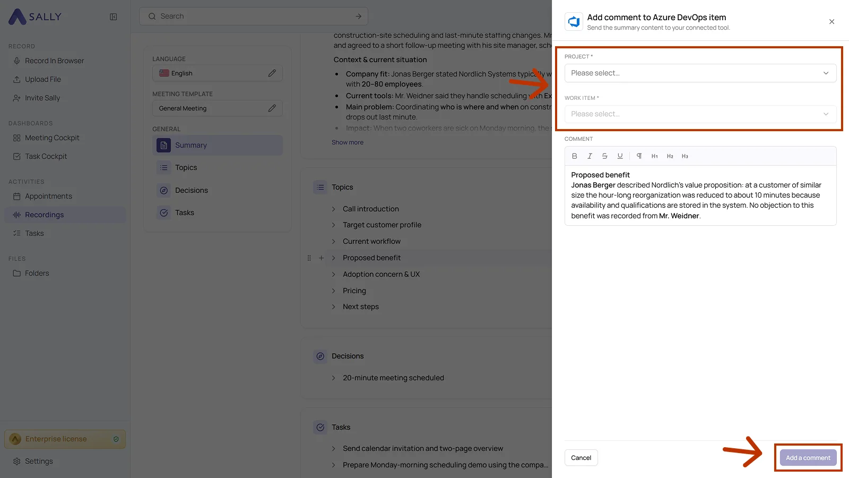Apply Heading 2 format
The height and width of the screenshot is (478, 849).
tap(670, 156)
